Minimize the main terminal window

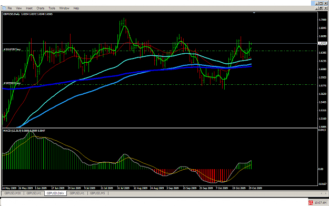coord(317,3)
